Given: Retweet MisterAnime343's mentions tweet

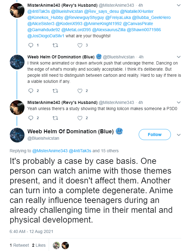Looking at the screenshot, I should pyautogui.click(x=55, y=45).
